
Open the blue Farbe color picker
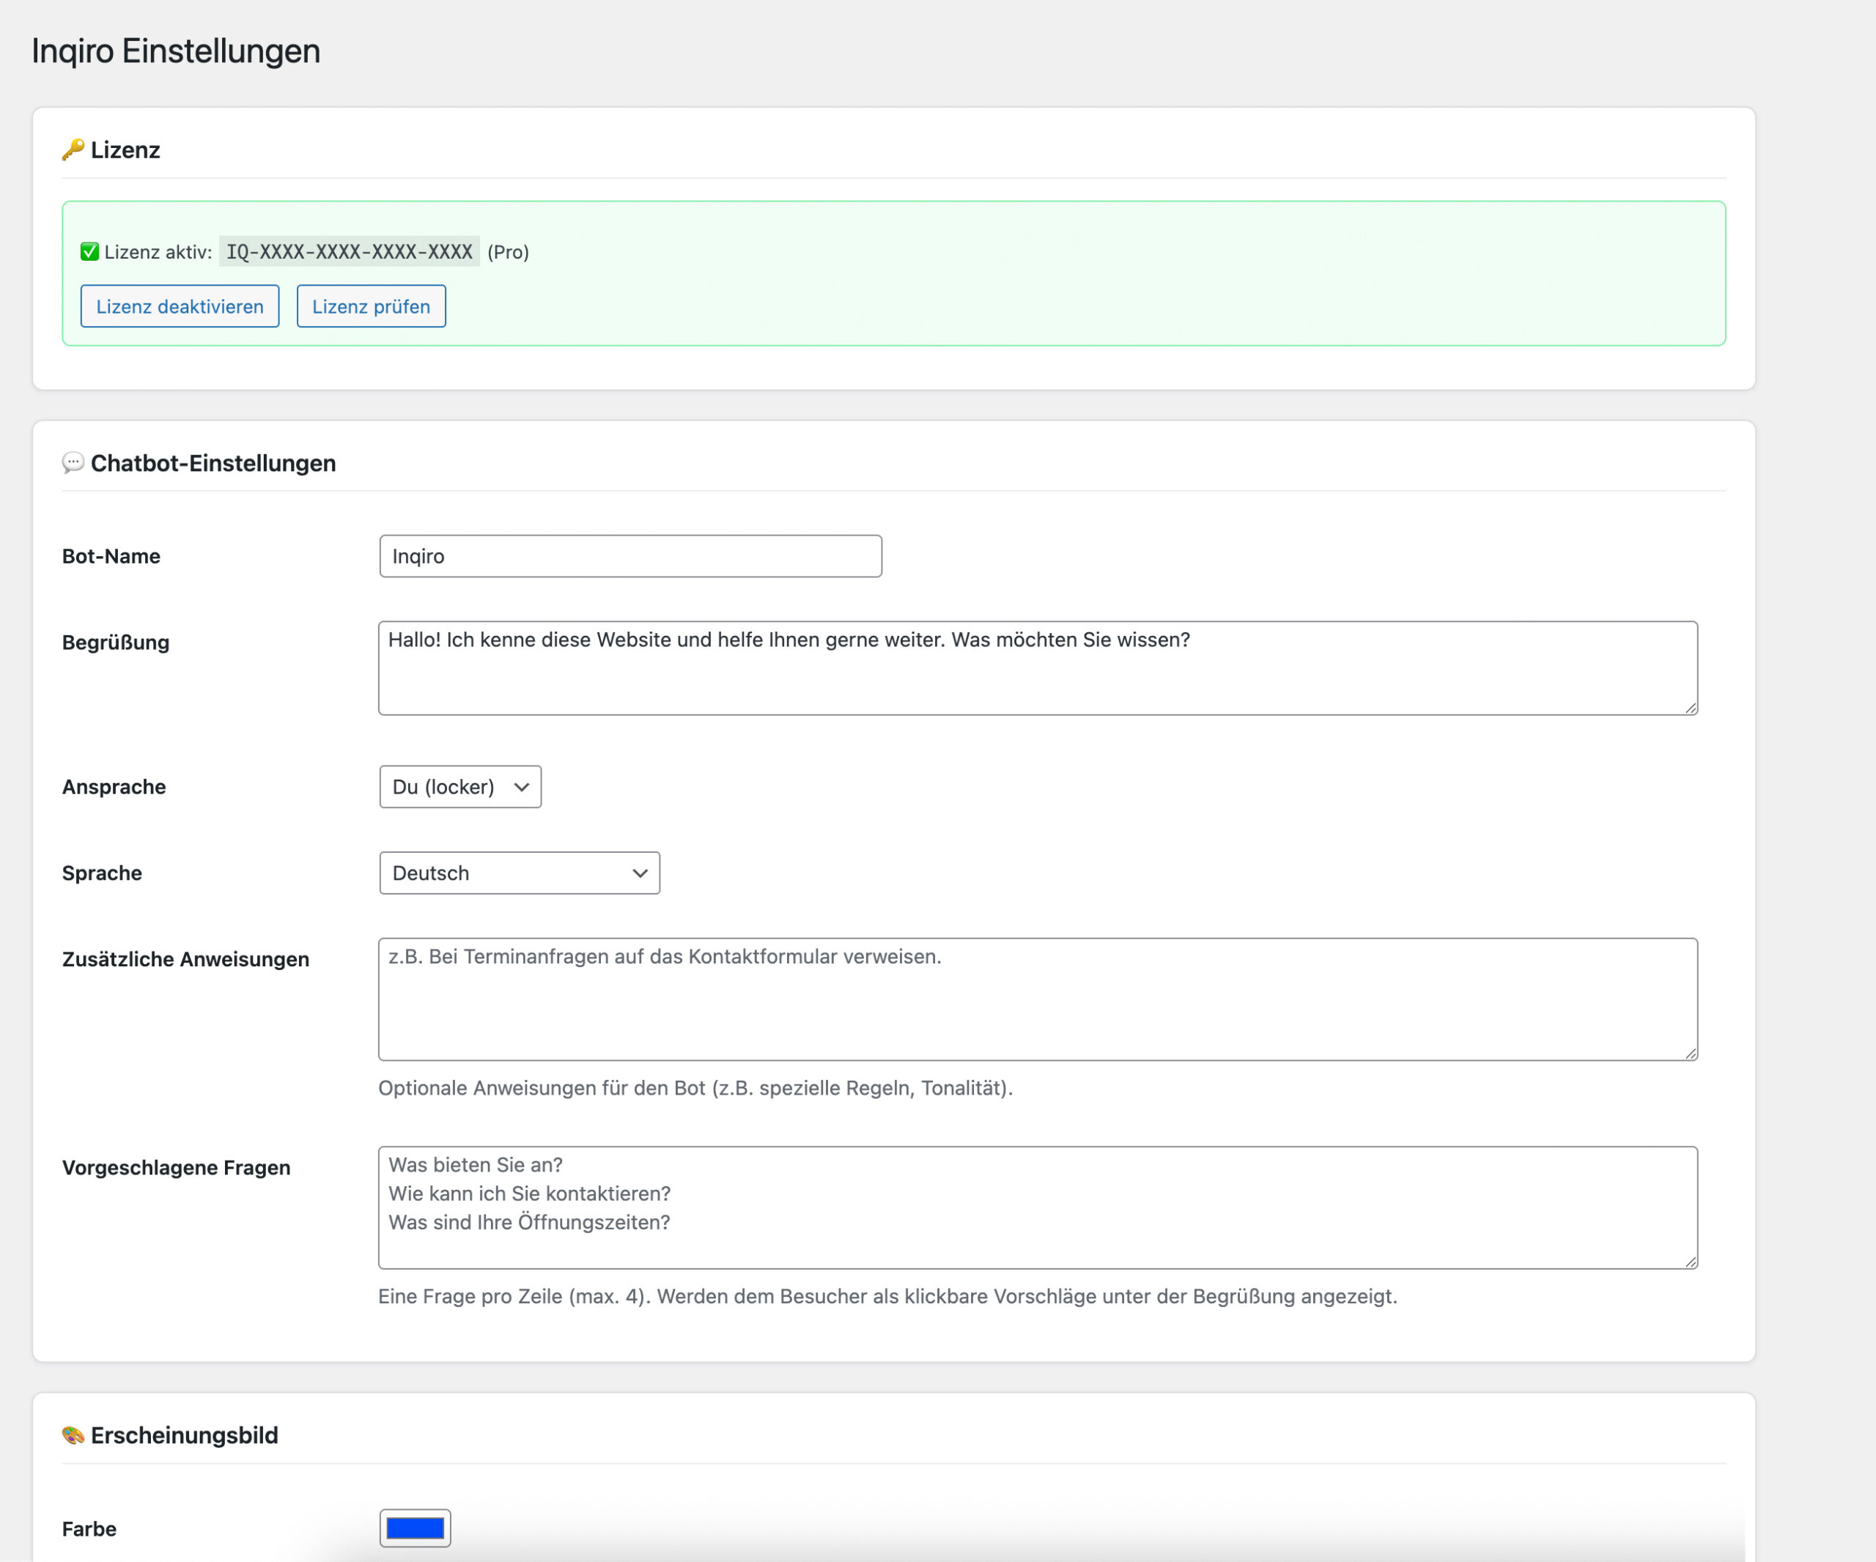(415, 1528)
